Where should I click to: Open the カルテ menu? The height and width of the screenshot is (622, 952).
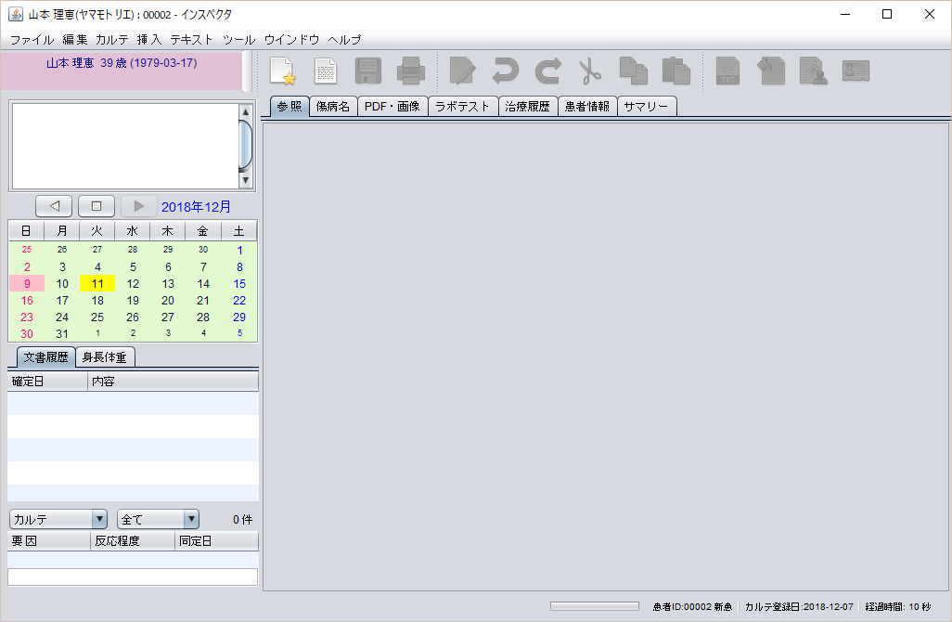pyautogui.click(x=112, y=40)
